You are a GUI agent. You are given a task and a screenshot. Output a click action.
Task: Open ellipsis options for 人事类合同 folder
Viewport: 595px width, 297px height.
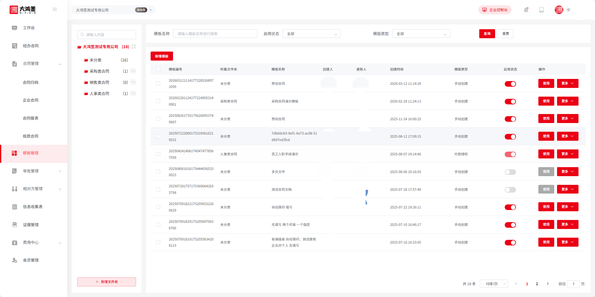(x=133, y=94)
